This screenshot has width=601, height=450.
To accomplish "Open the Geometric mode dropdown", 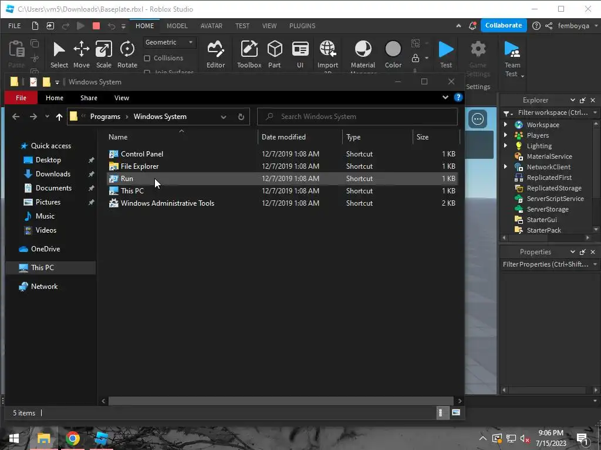I will [169, 42].
